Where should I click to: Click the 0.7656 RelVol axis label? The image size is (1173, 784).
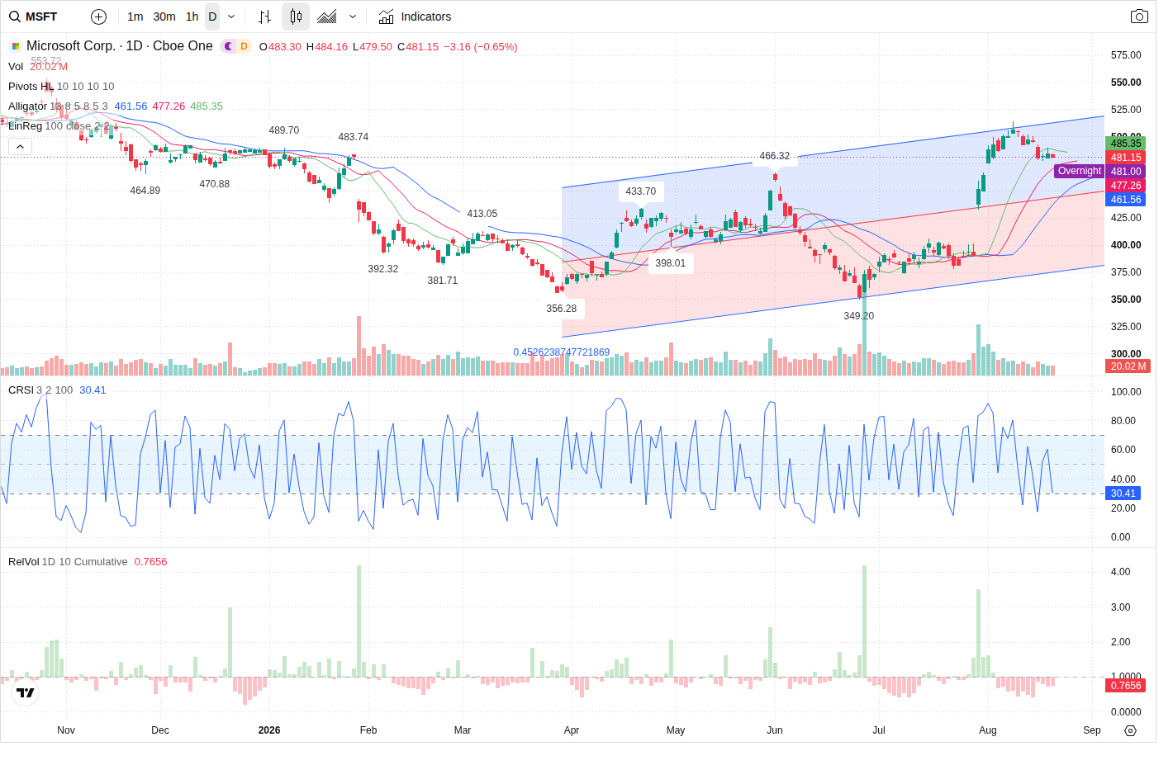tap(1125, 685)
